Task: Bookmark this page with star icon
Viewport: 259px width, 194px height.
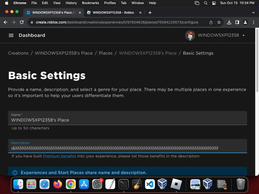Action: click(x=219, y=22)
